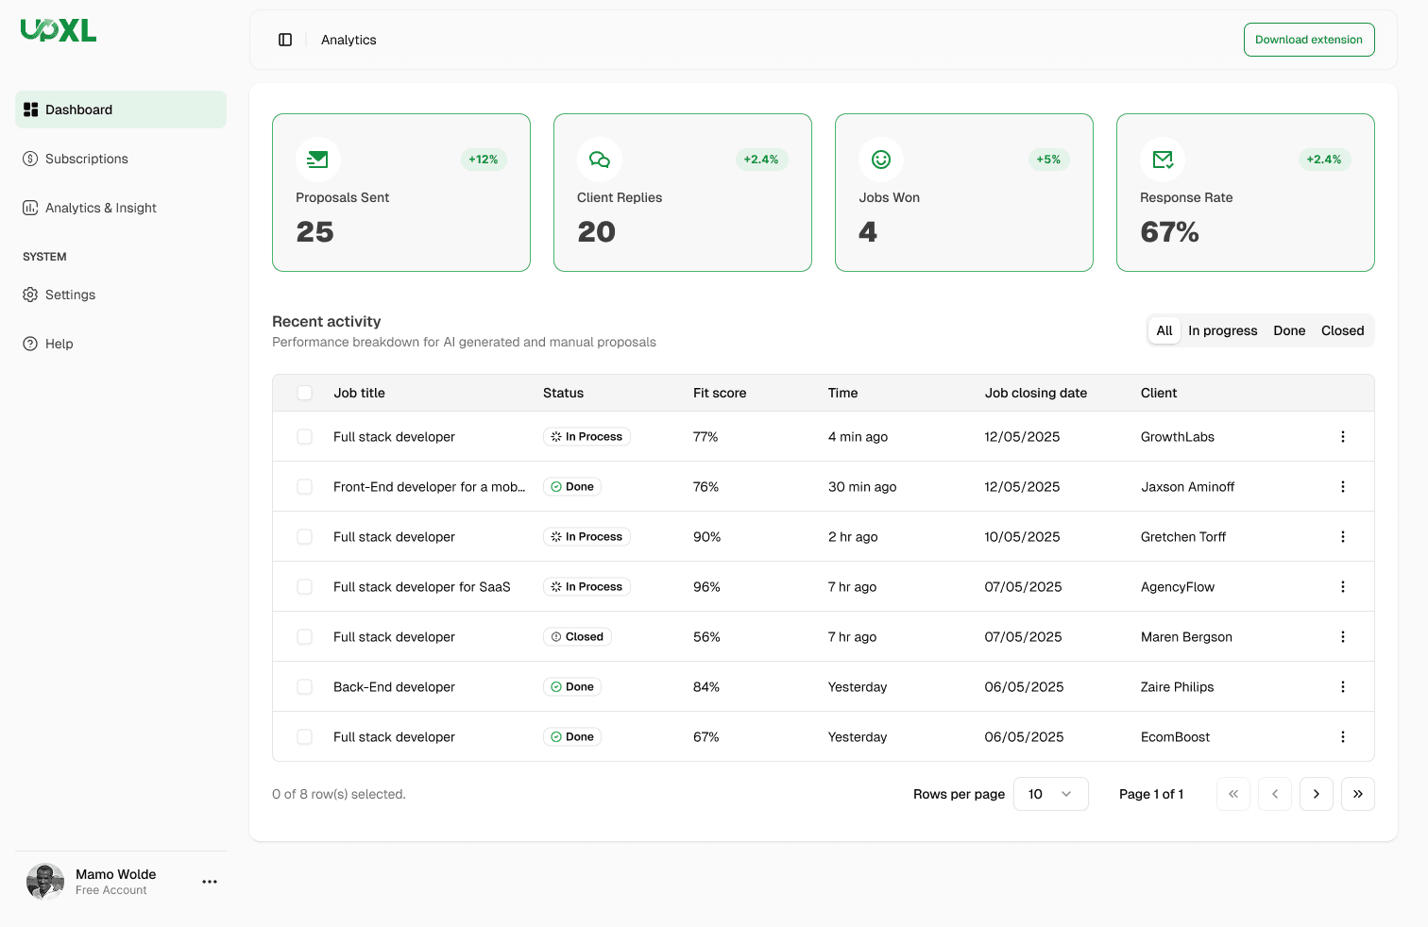Image resolution: width=1428 pixels, height=927 pixels.
Task: Click the +5% growth badge
Action: (1048, 160)
